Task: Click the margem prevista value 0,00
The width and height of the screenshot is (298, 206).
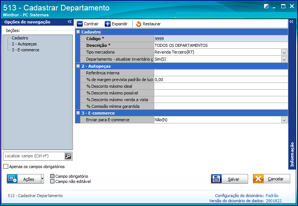Action: tap(221, 80)
